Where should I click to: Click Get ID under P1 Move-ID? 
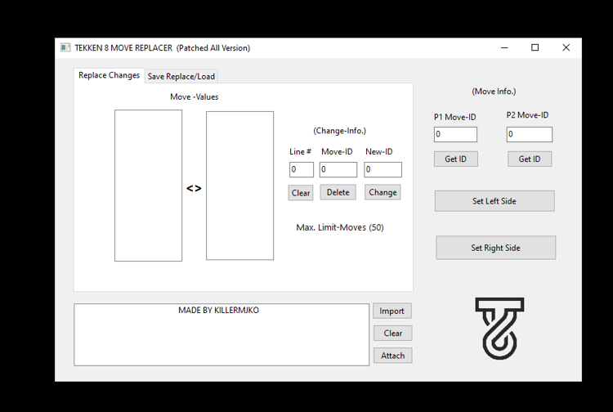click(x=456, y=159)
